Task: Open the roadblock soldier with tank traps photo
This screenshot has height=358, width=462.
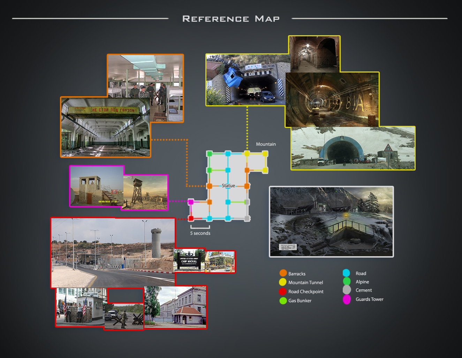Action: tap(124, 317)
